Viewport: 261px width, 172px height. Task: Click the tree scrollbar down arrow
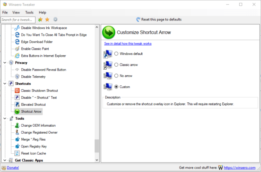[x=97, y=160]
